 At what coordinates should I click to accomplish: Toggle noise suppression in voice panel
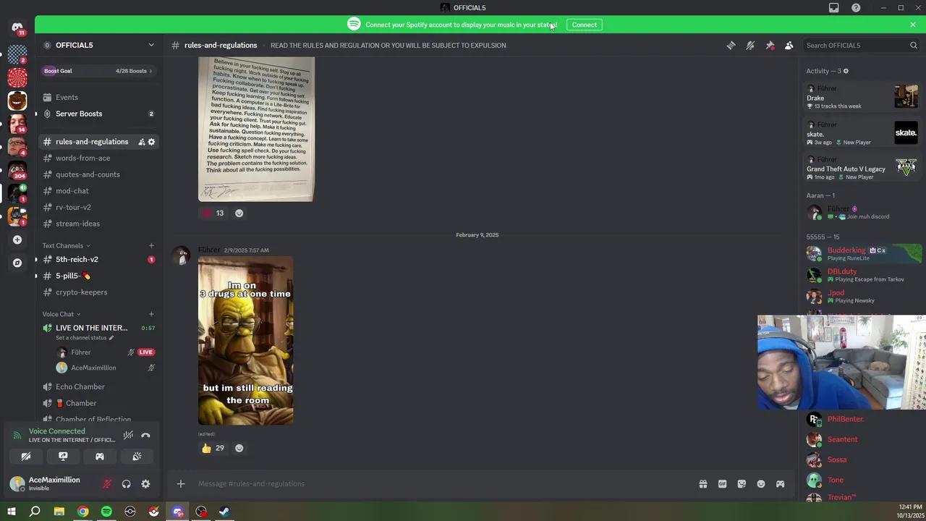coord(128,435)
